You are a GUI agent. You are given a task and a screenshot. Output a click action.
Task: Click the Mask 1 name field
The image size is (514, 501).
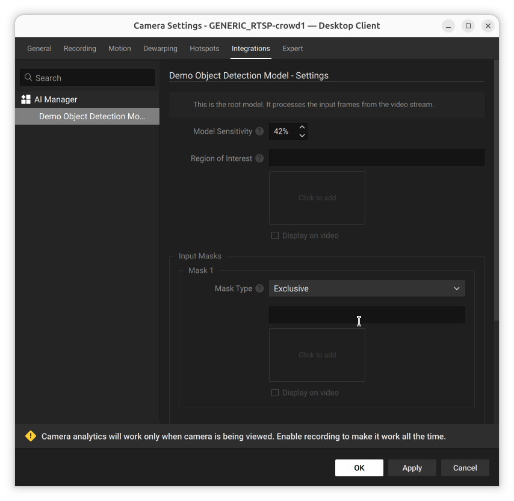367,315
